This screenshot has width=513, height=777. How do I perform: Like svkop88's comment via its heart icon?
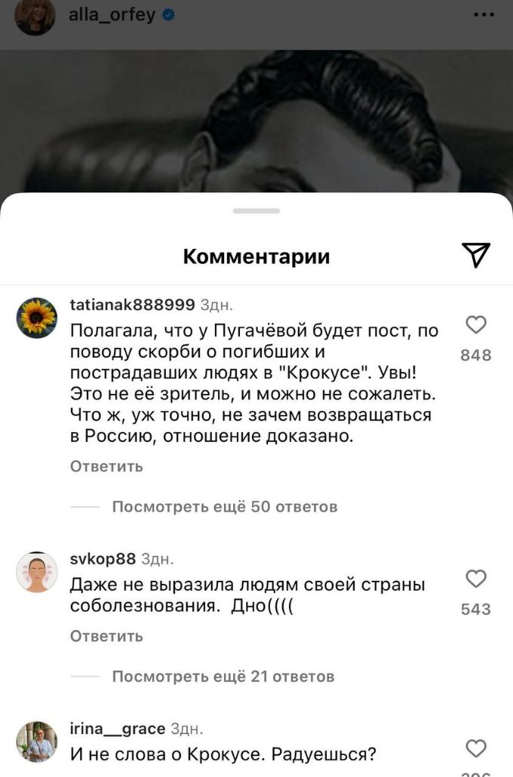[x=476, y=579]
